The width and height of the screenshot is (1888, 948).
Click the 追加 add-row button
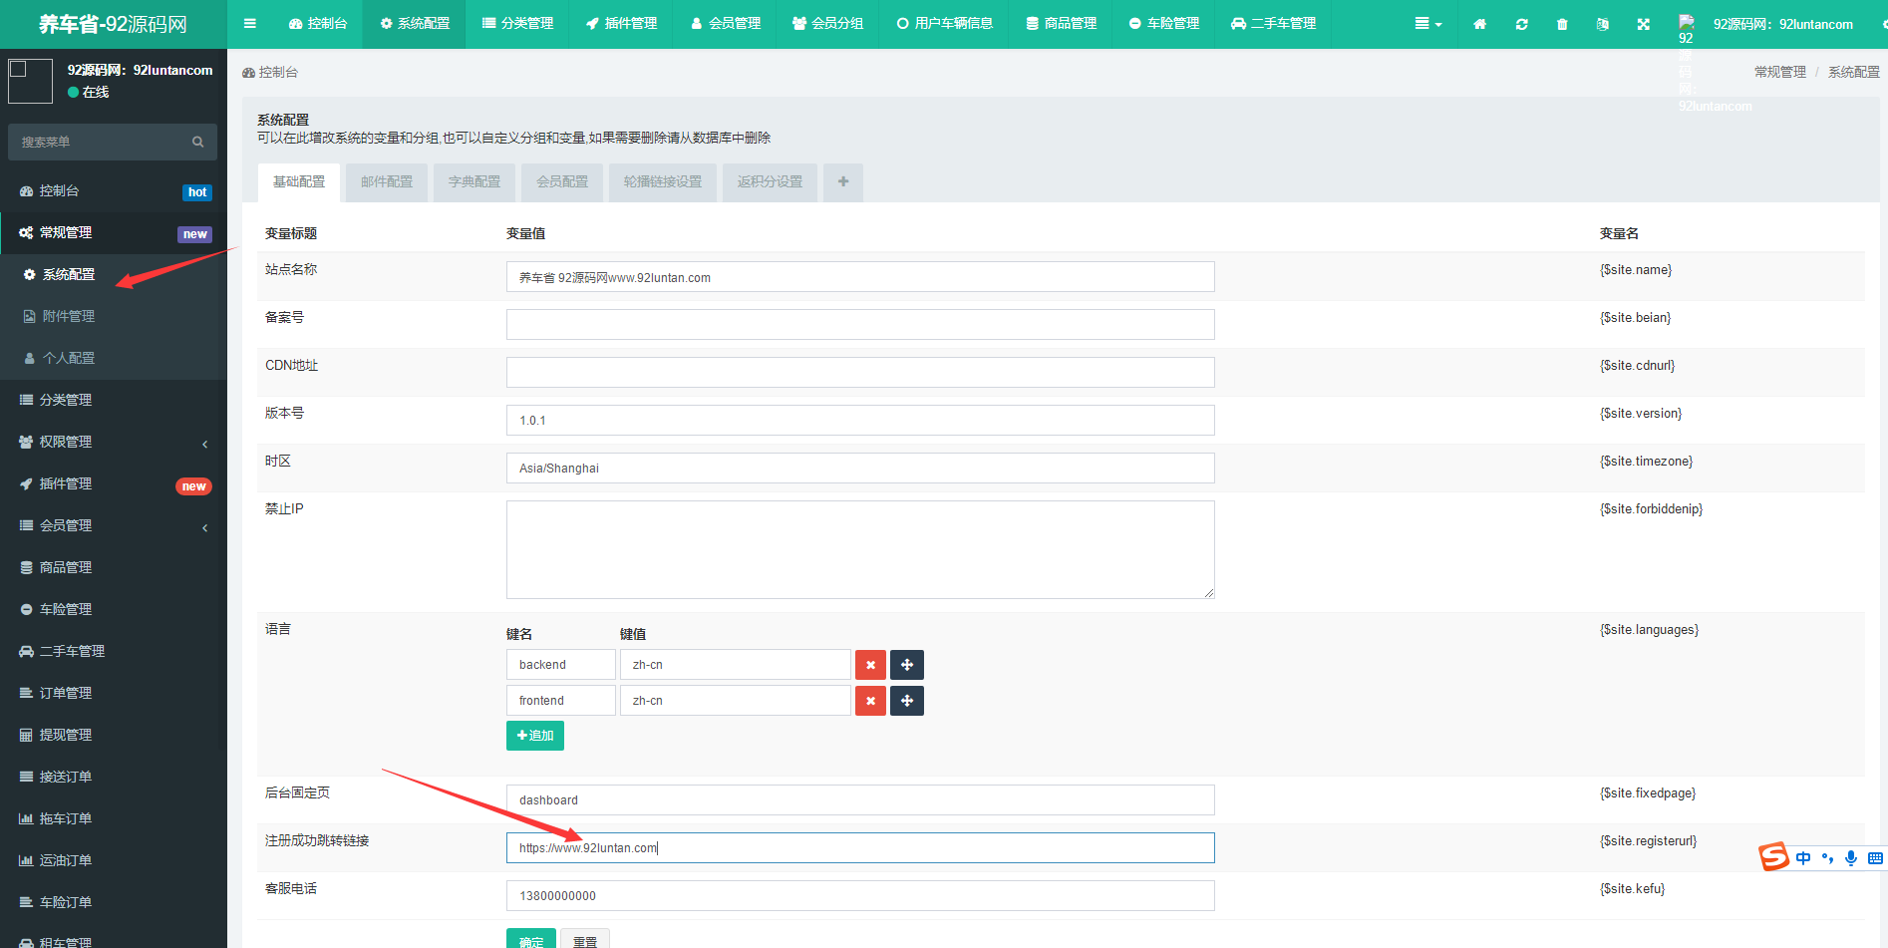tap(535, 736)
